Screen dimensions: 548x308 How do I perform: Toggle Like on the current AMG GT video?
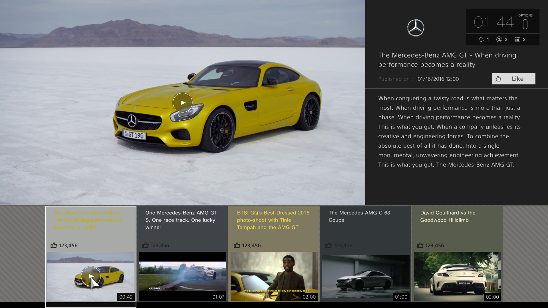(x=513, y=79)
